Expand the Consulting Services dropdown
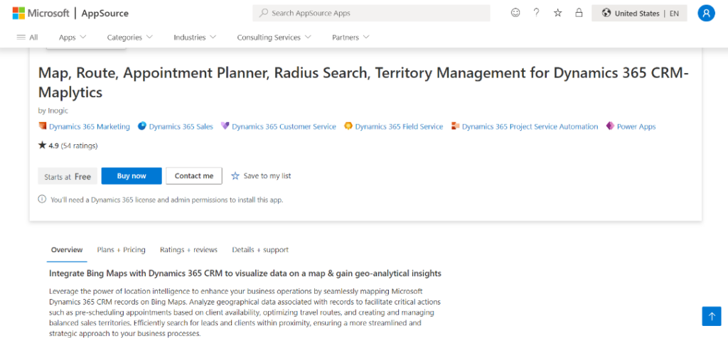Viewport: 728px width, 338px height. [274, 37]
